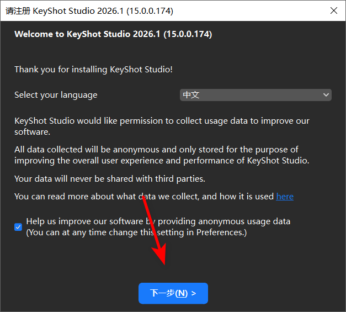Click the red arrow annotation head
This screenshot has width=346, height=312.
tap(161, 254)
